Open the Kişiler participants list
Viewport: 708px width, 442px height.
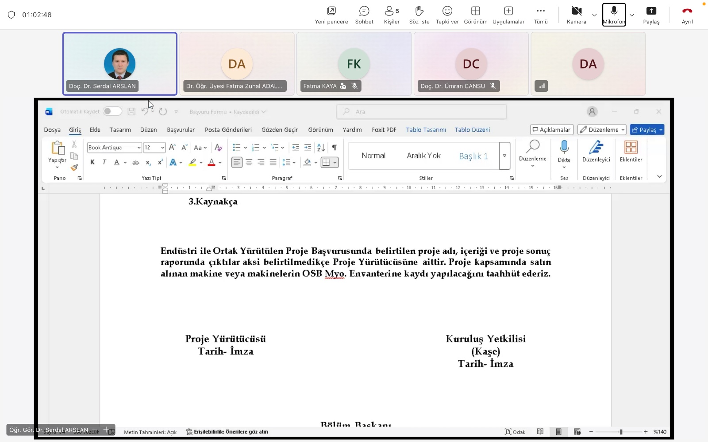click(392, 15)
